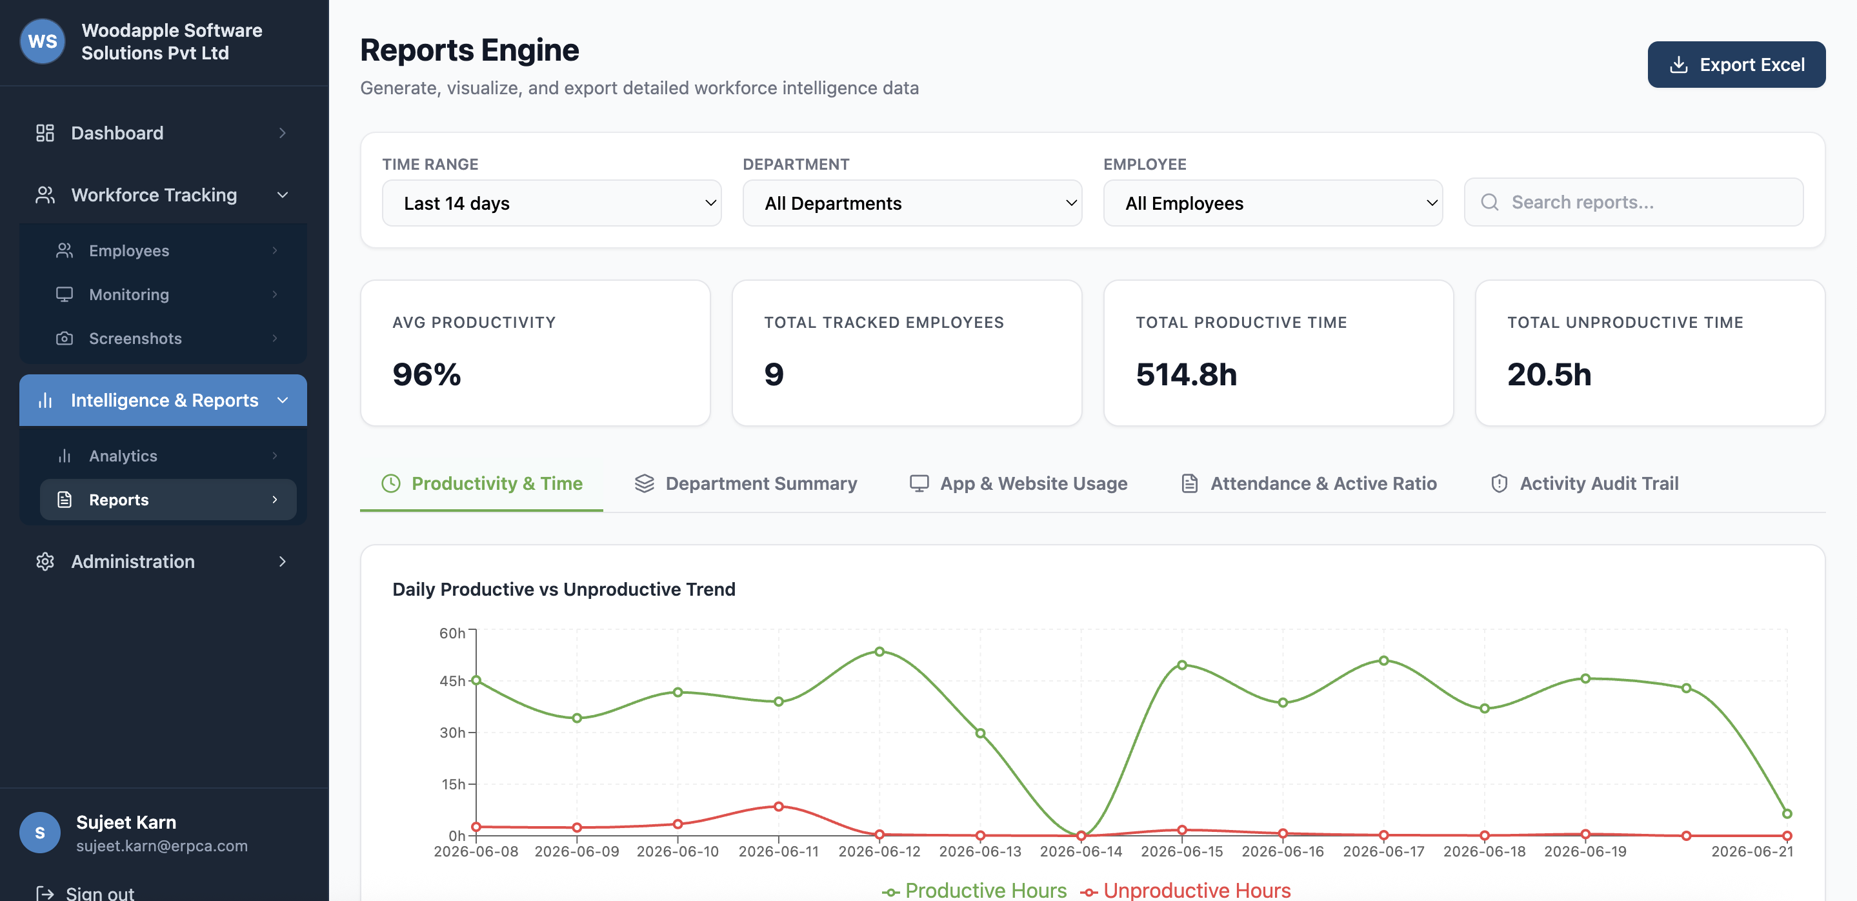Expand the Monitoring submenu chevron
Screen dimensions: 1857x901
point(275,294)
